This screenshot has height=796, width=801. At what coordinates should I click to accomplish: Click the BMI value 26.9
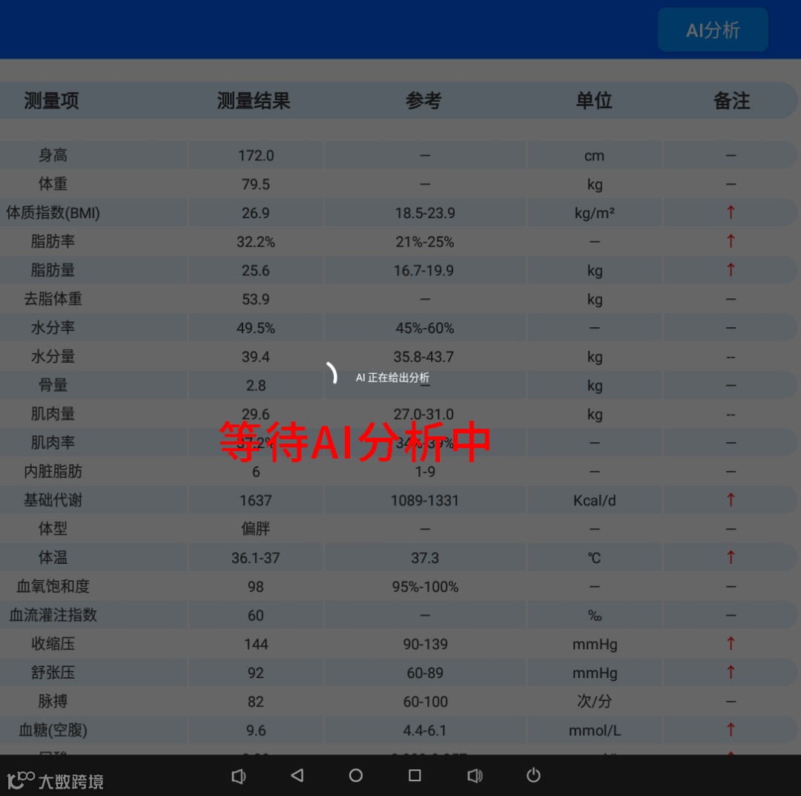[x=256, y=213]
